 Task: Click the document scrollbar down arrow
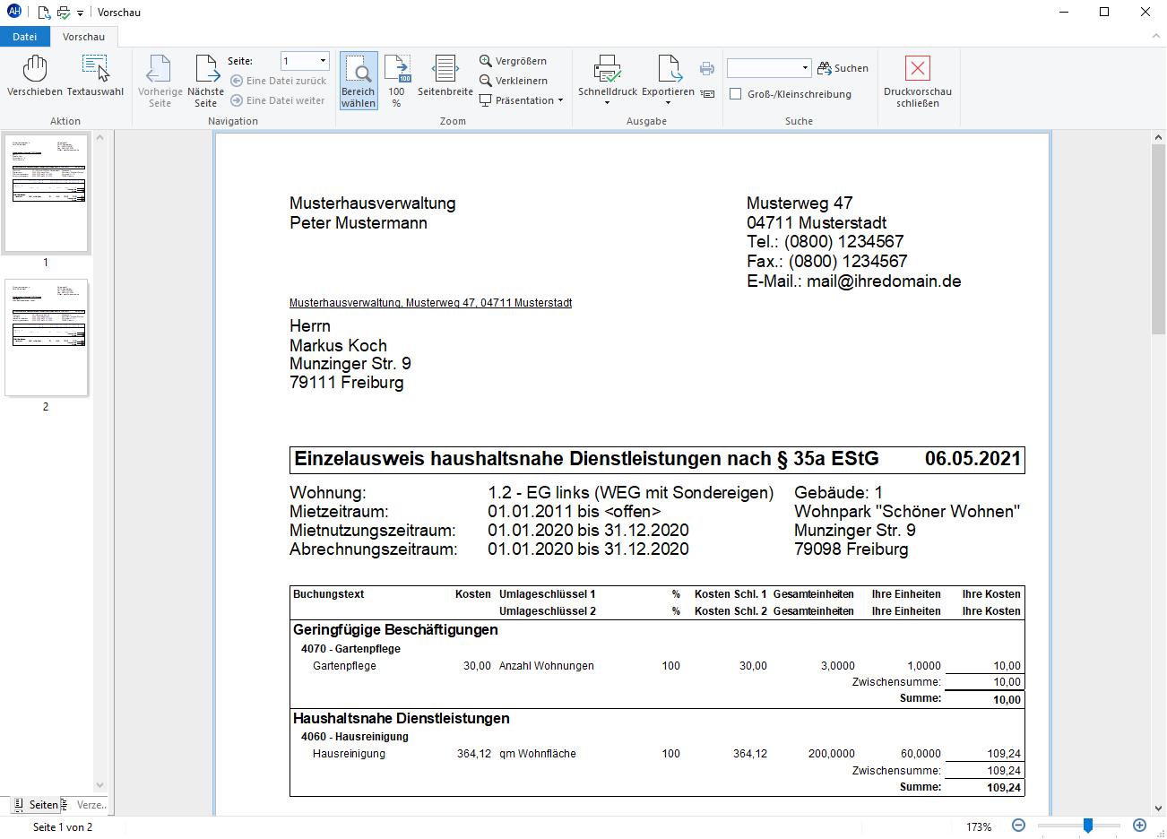pos(1158,808)
